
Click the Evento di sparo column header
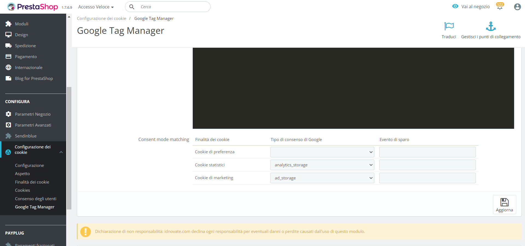click(x=394, y=140)
